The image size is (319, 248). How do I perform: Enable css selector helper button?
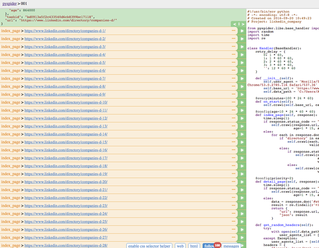click(149, 246)
